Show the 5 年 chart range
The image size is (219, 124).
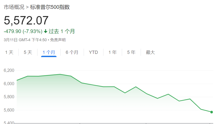[131, 52]
